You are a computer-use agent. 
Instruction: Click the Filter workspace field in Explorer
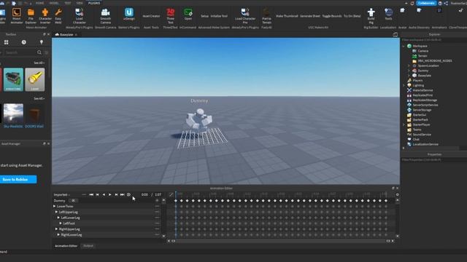click(x=433, y=40)
